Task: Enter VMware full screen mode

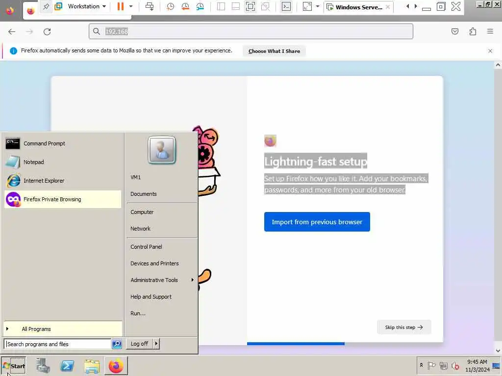Action: 251,6
